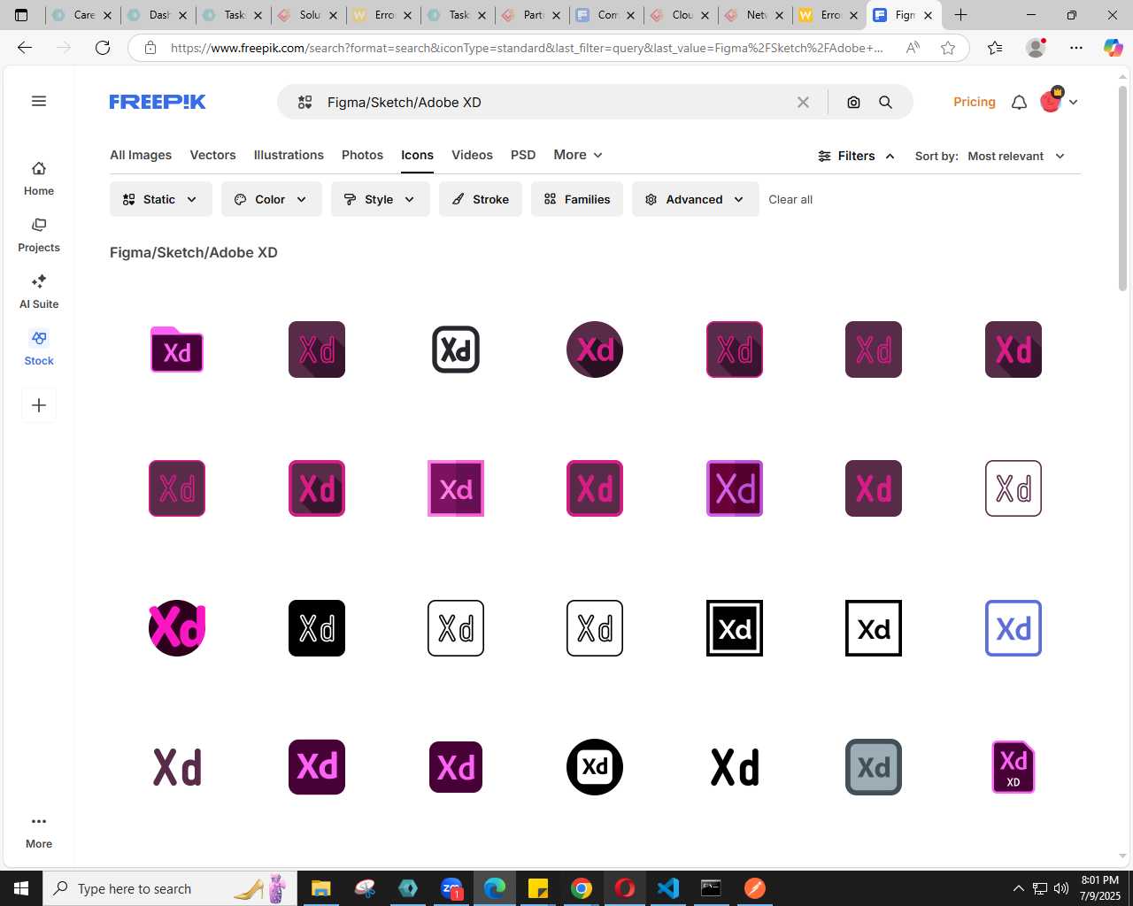The height and width of the screenshot is (906, 1133).
Task: Open Visual Studio Code from taskbar
Action: pos(668,888)
